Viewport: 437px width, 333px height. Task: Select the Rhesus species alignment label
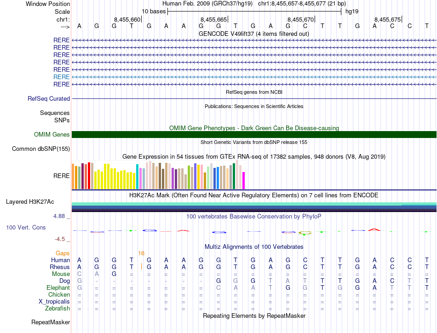coord(60,267)
